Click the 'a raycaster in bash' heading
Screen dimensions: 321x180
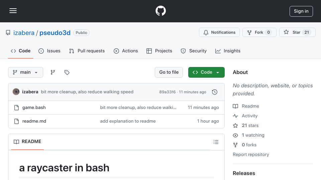pyautogui.click(x=64, y=168)
